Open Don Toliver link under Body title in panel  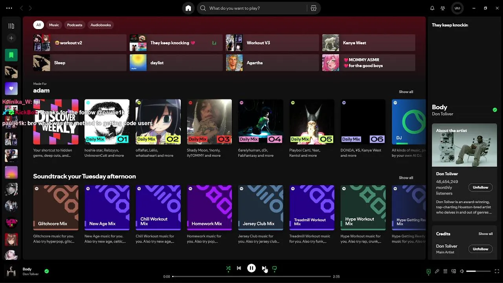click(442, 114)
